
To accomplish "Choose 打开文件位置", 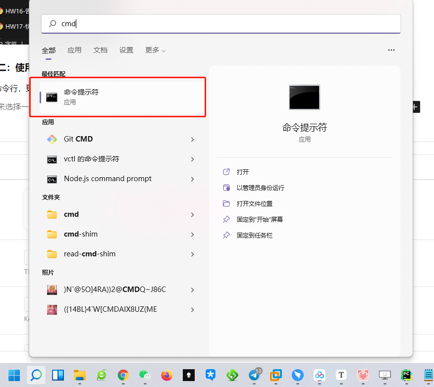I will [x=254, y=204].
